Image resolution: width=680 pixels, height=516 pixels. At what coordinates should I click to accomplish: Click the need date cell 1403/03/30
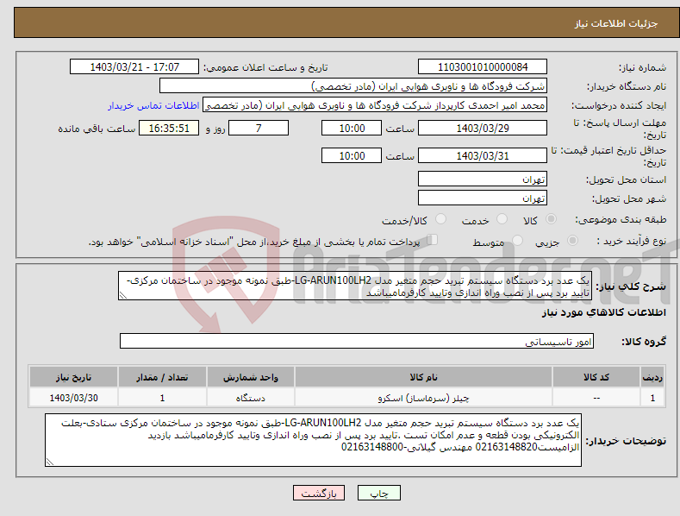tap(73, 398)
